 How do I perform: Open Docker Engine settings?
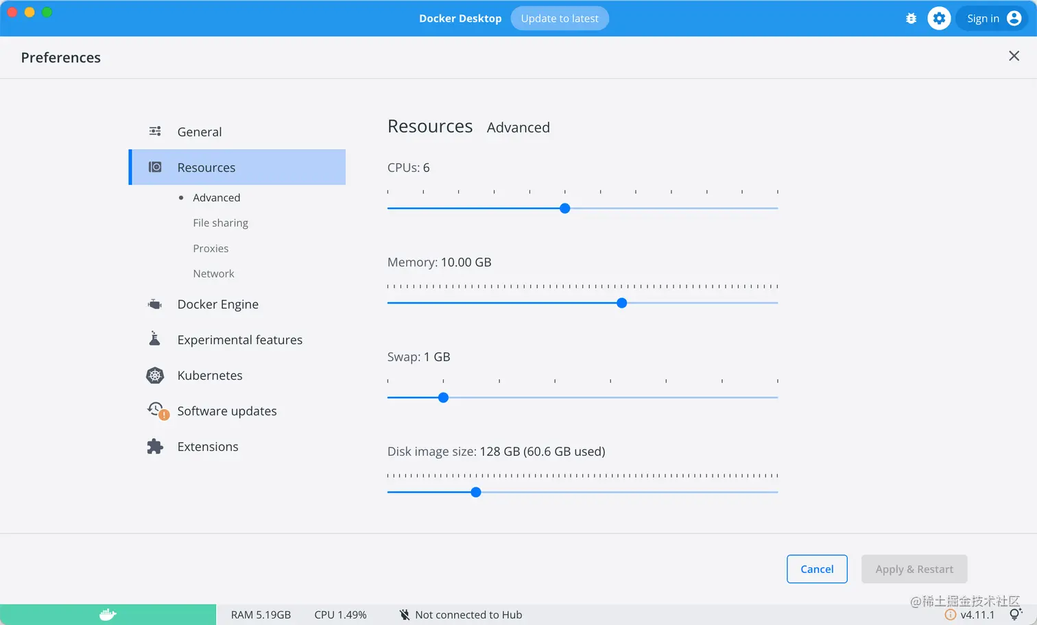pos(237,304)
